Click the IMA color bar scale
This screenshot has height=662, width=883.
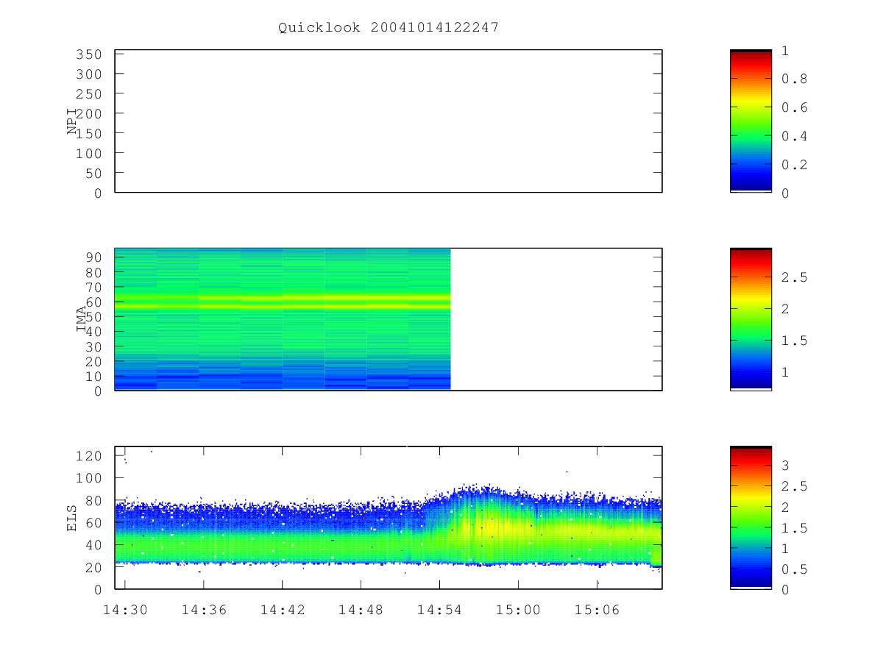click(x=751, y=319)
